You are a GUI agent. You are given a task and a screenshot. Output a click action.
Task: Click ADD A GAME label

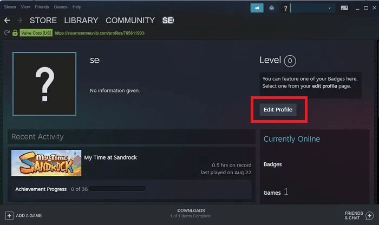(x=29, y=215)
